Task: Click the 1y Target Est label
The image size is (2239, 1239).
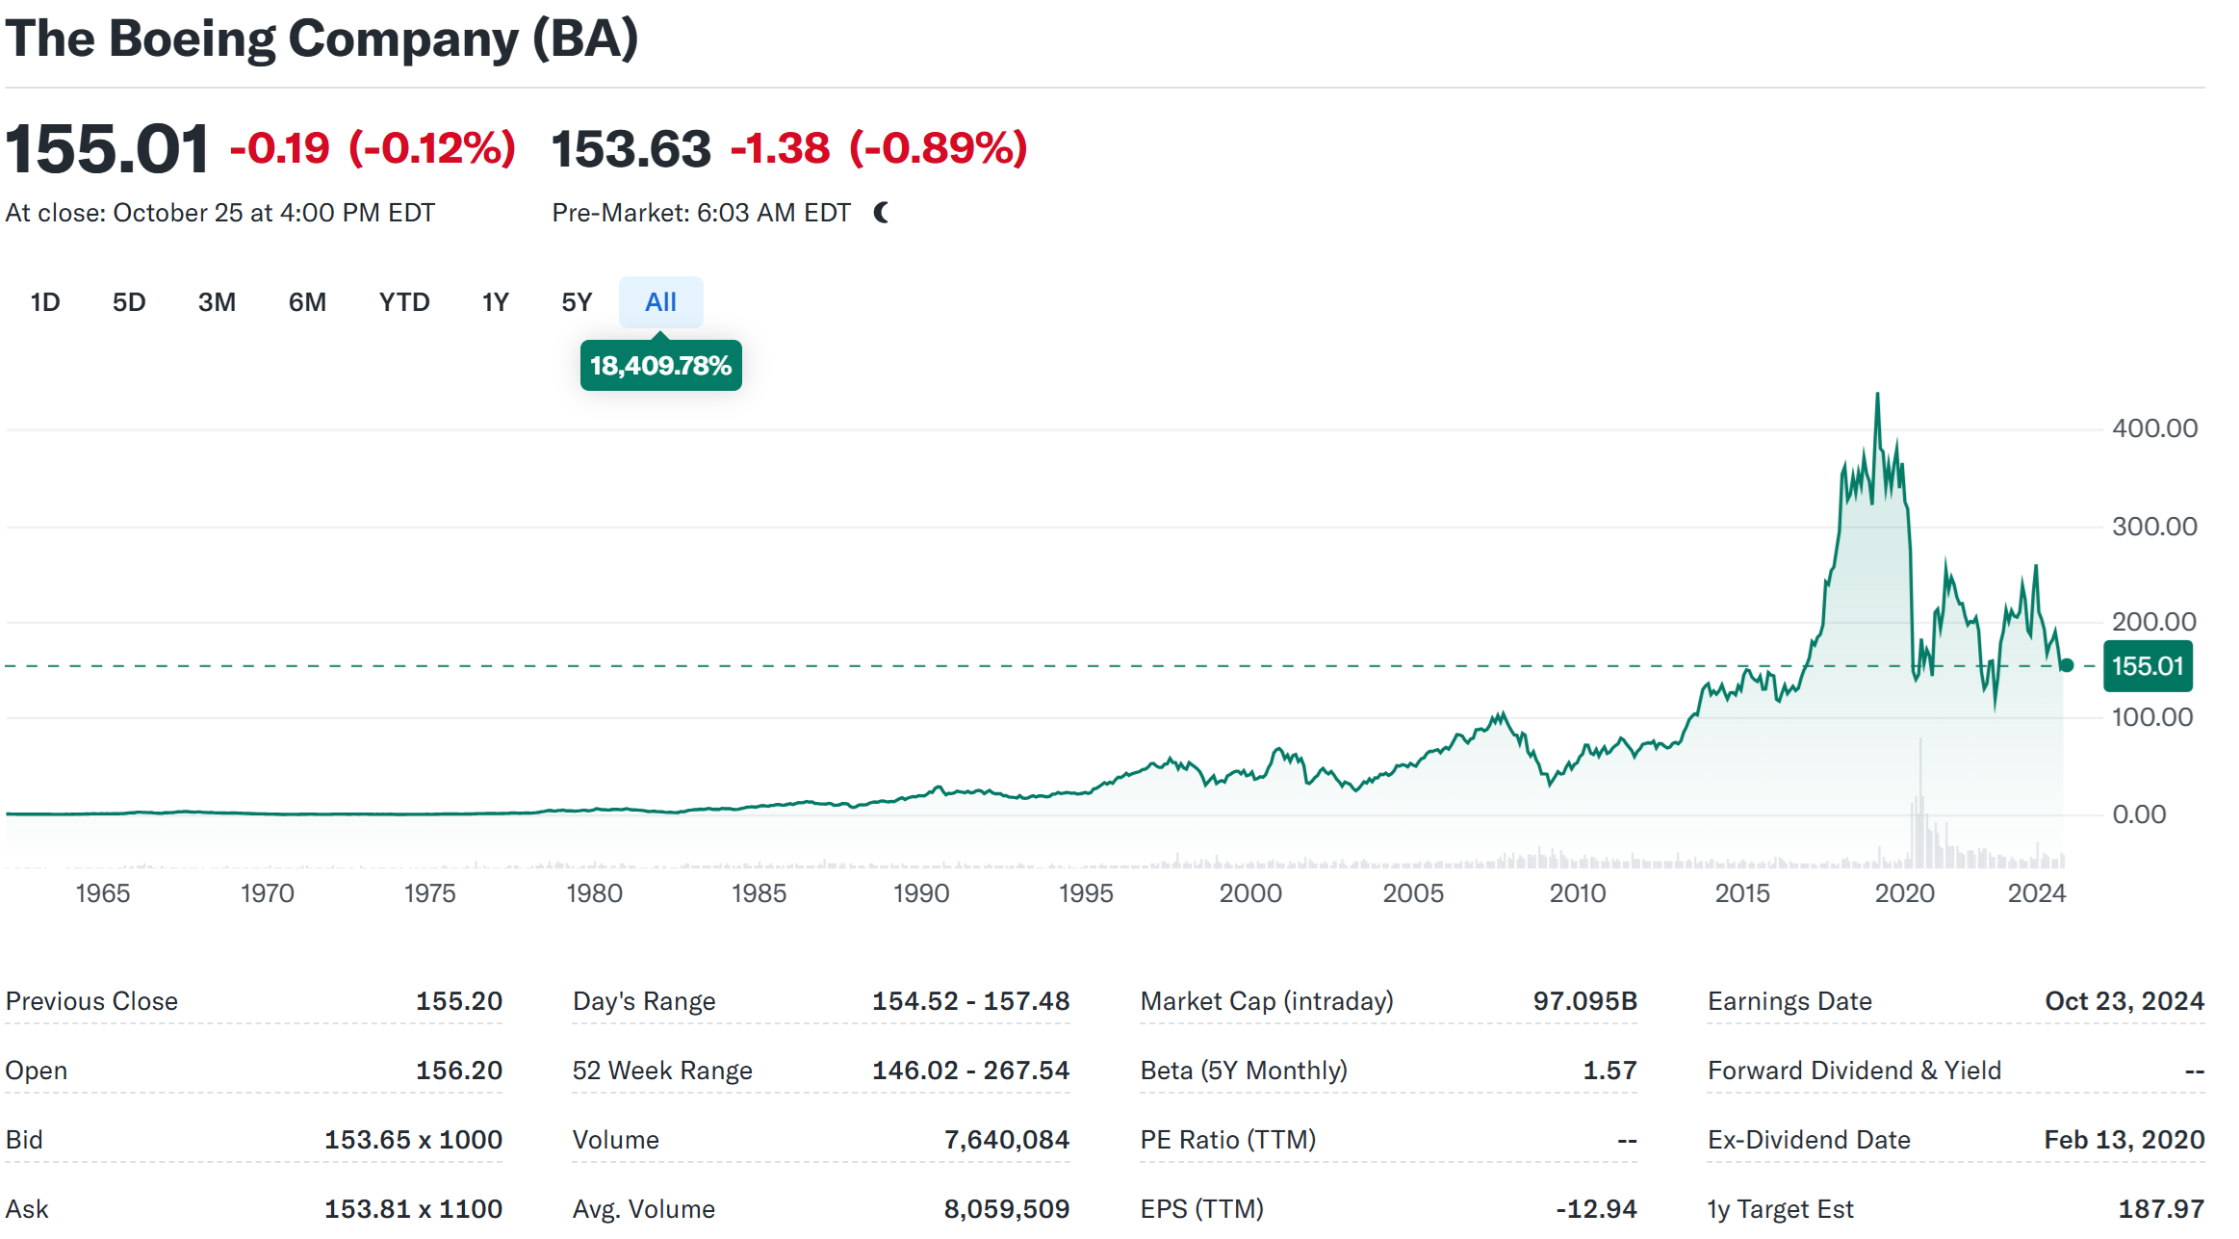Action: 1780,1209
